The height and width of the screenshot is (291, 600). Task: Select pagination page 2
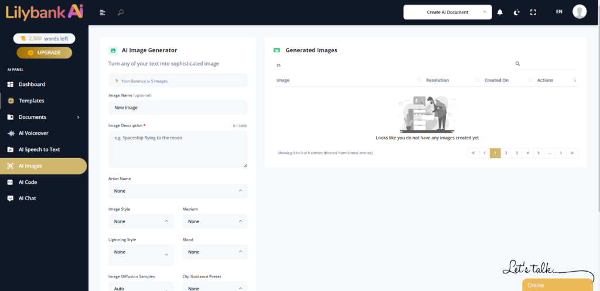(506, 153)
